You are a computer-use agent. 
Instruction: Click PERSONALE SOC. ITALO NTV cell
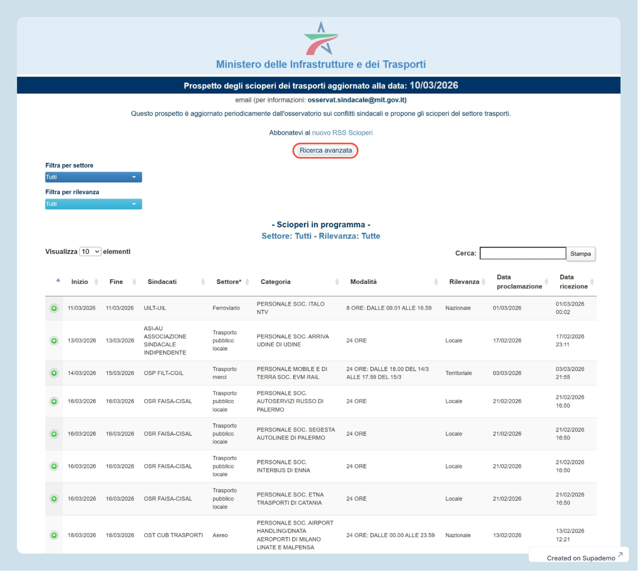[x=291, y=308]
